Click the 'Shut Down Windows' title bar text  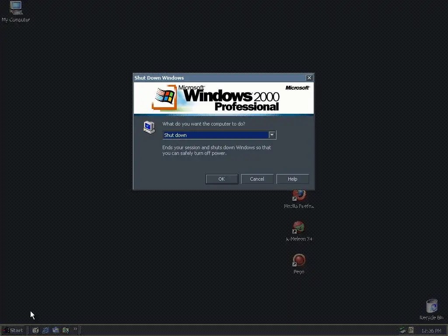point(159,78)
